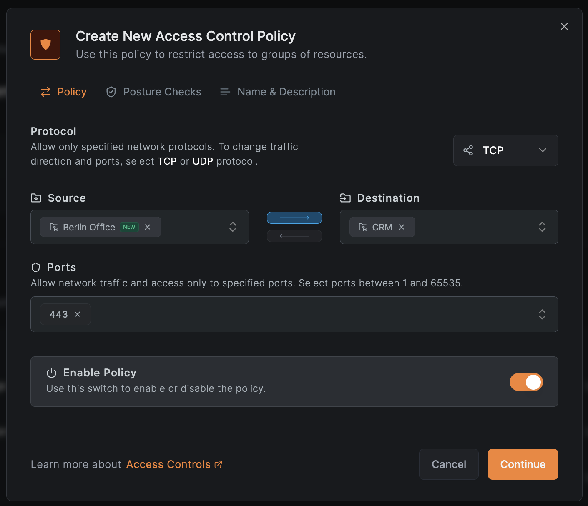
Task: Click the external link icon beside Access Controls
Action: [x=219, y=464]
